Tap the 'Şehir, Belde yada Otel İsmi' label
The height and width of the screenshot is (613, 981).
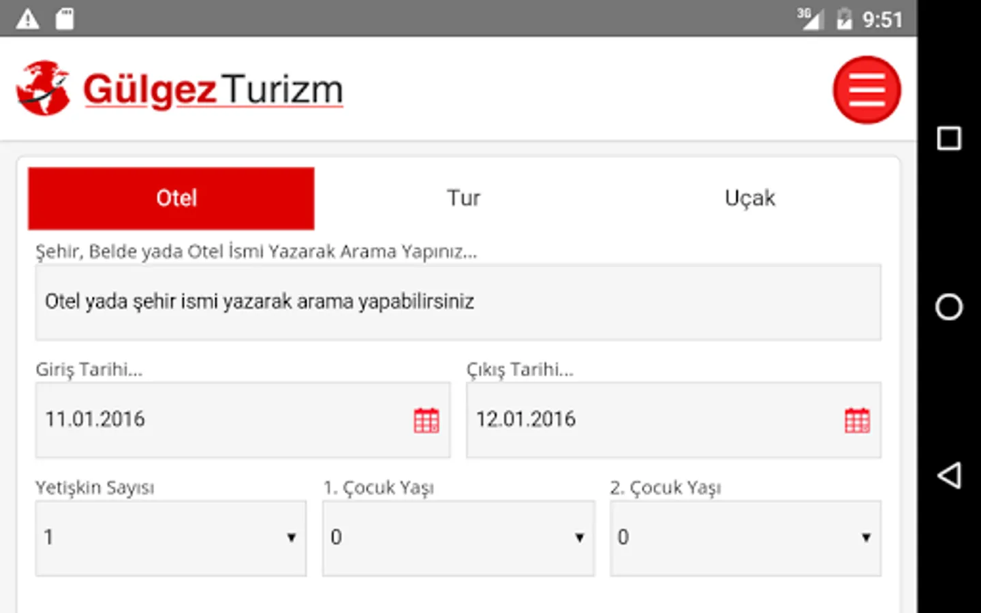(x=256, y=251)
